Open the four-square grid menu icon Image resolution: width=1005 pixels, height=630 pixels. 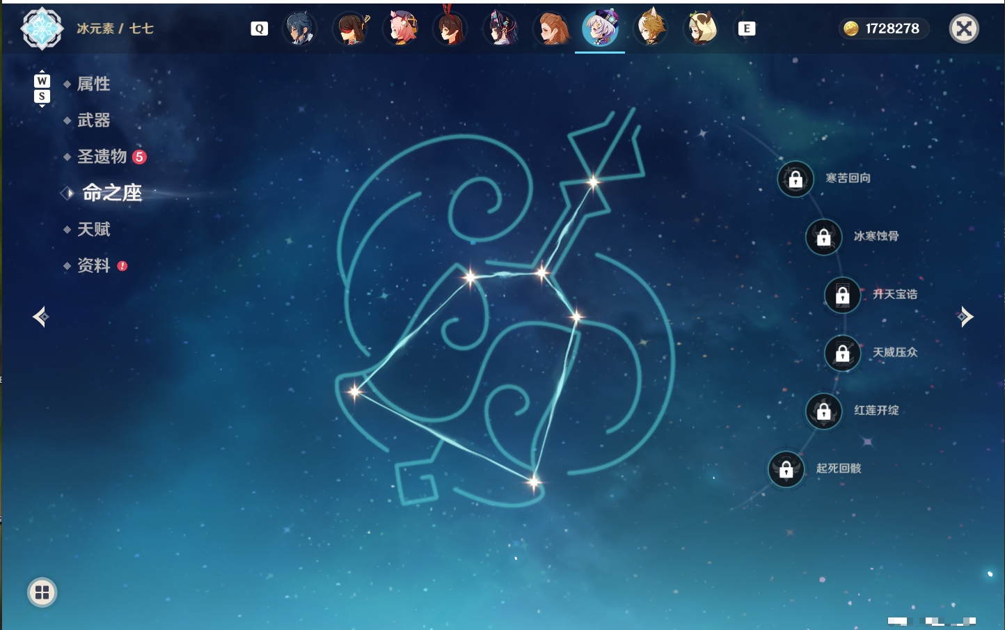click(x=42, y=592)
